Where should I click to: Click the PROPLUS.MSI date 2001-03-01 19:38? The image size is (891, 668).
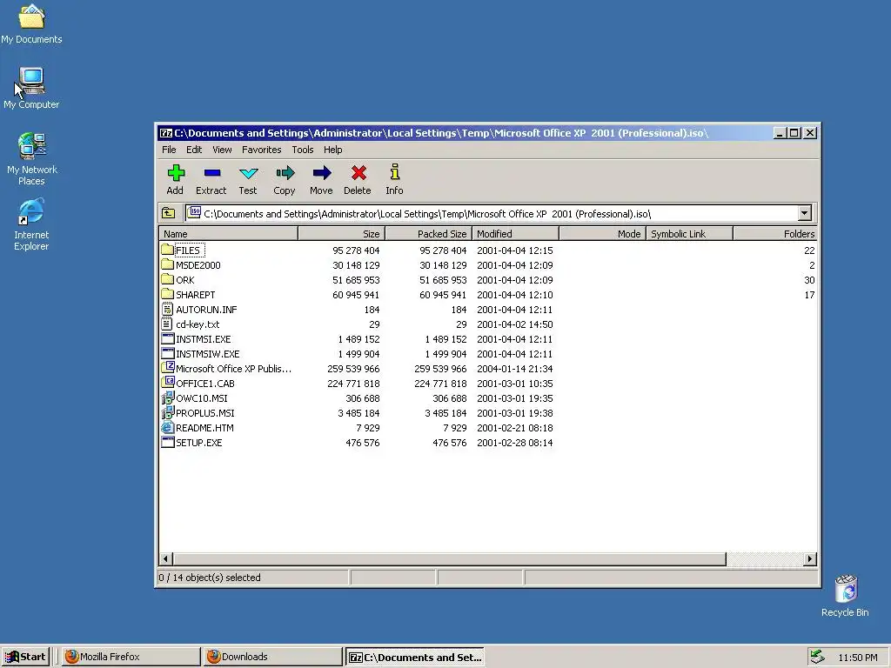515,413
